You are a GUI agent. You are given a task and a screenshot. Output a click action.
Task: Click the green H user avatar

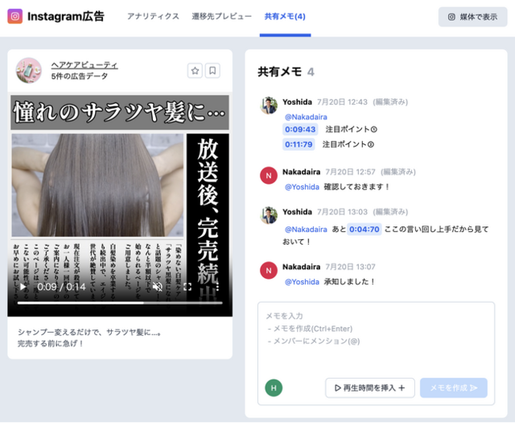(274, 388)
